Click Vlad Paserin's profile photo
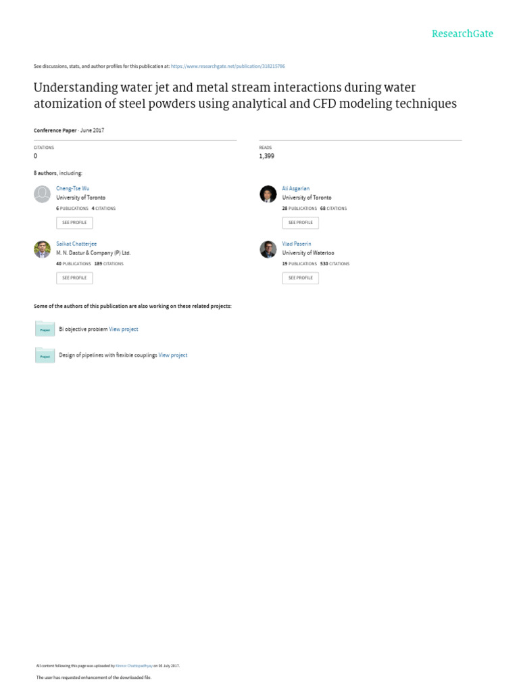 coord(268,249)
